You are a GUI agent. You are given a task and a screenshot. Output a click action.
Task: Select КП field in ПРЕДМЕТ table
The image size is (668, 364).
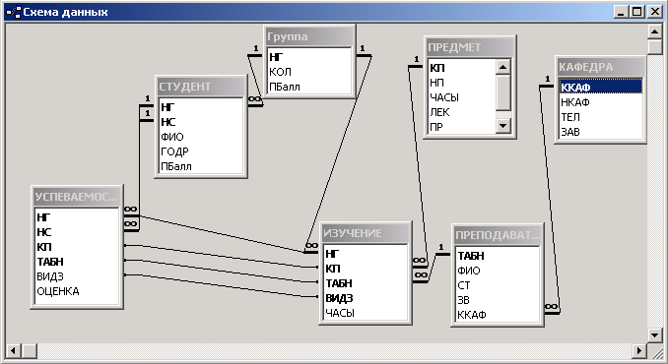(462, 68)
